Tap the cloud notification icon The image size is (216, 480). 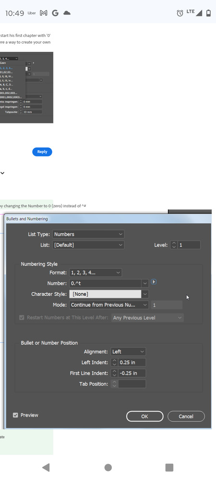pyautogui.click(x=67, y=13)
